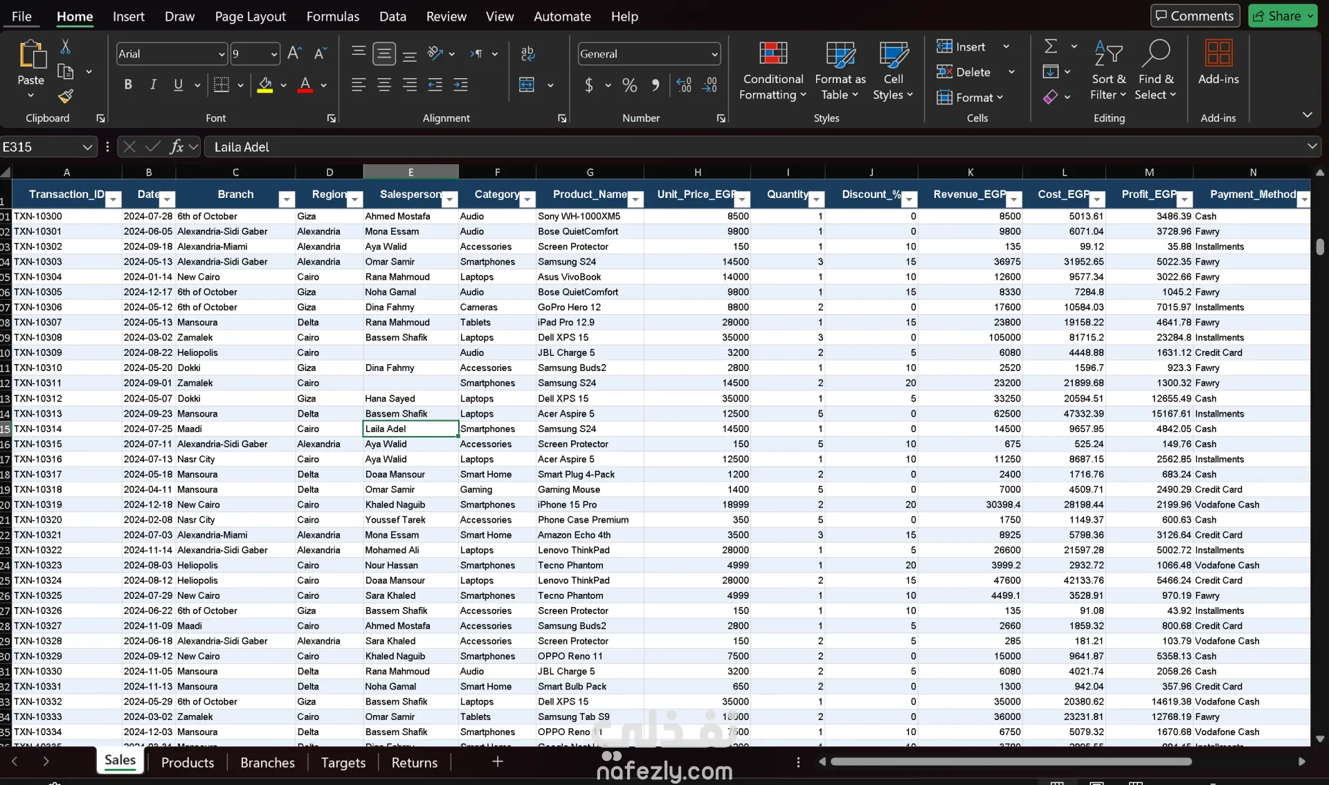Open the font size dropdown

tap(274, 54)
